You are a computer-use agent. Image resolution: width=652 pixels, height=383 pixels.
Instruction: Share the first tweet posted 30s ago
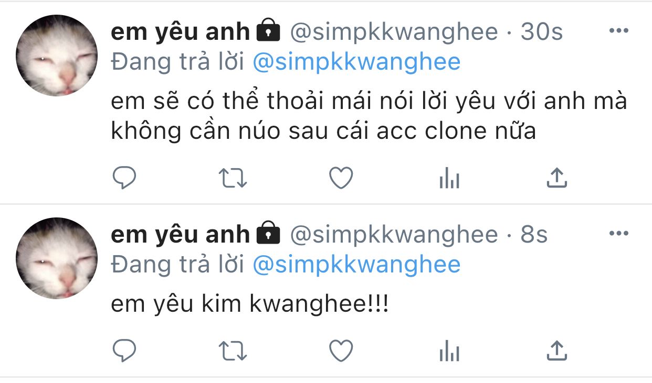tap(557, 178)
